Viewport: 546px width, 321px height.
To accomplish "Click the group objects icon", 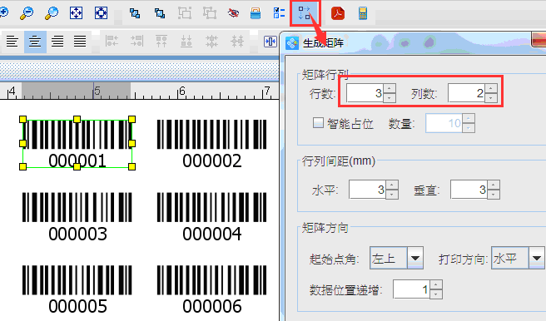I will [185, 13].
